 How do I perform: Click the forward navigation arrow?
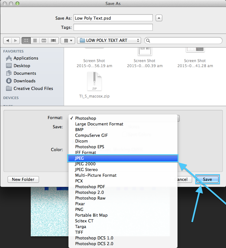[x=16, y=41]
